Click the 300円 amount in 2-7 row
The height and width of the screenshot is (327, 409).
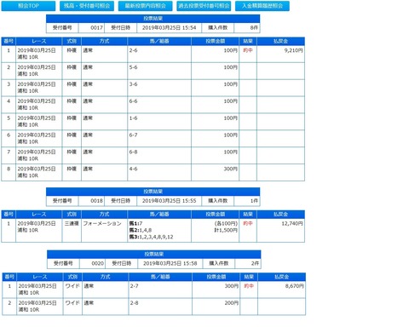232,286
